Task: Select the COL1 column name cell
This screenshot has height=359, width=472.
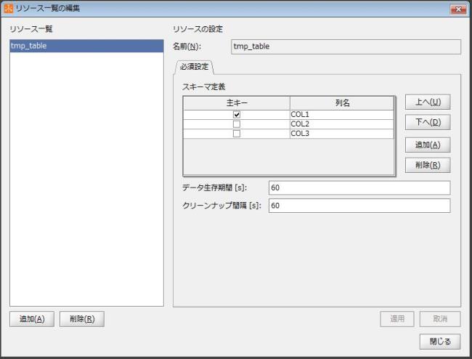Action: point(341,115)
